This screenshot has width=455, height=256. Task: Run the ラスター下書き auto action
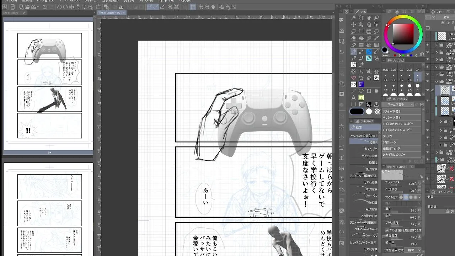pyautogui.click(x=402, y=112)
